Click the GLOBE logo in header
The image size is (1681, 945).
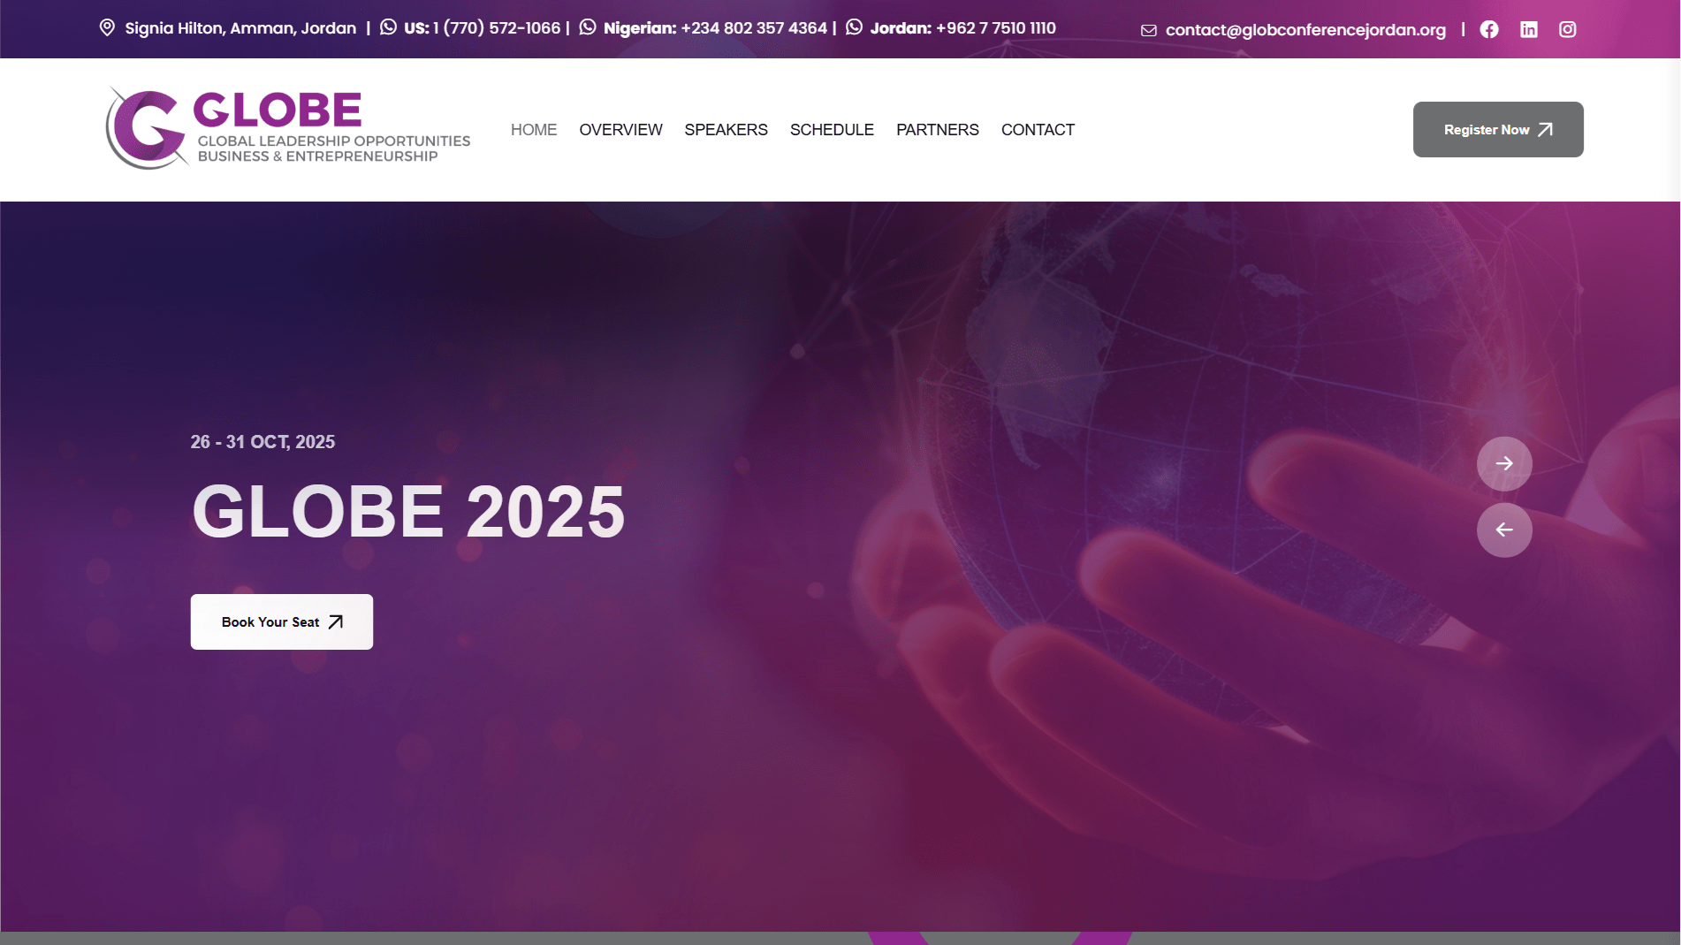pos(288,129)
